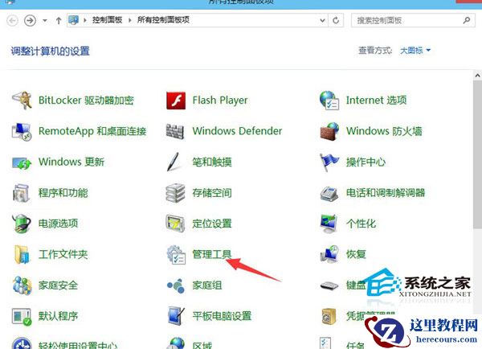The width and height of the screenshot is (482, 349).
Task: Open the 大图标 view mode dropdown
Action: (x=415, y=50)
